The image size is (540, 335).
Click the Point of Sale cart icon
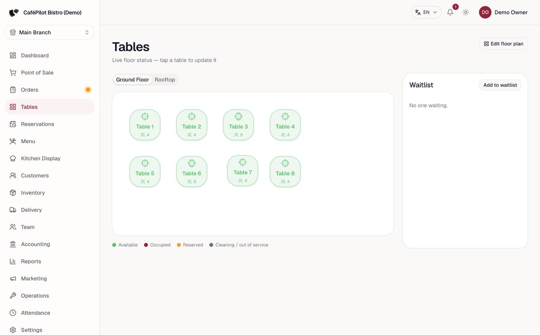tap(13, 73)
